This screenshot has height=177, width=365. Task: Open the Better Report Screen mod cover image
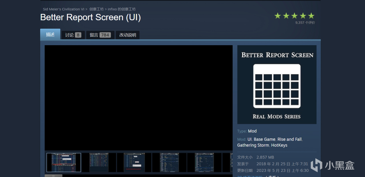click(x=277, y=84)
